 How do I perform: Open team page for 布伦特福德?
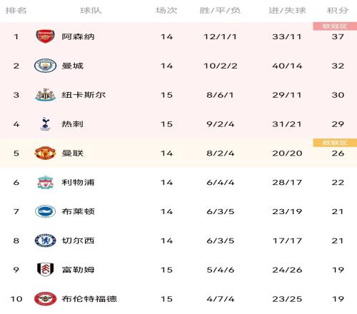tap(89, 299)
